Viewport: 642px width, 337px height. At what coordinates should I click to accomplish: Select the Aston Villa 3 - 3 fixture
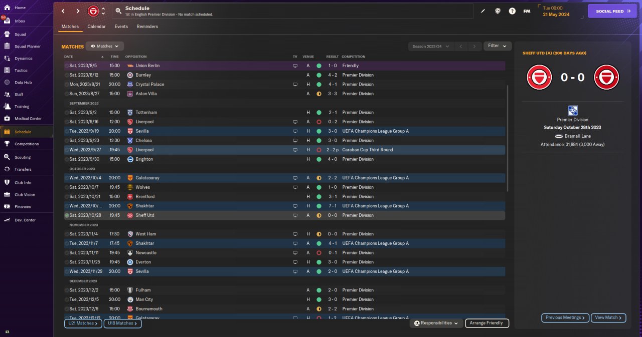(x=284, y=94)
